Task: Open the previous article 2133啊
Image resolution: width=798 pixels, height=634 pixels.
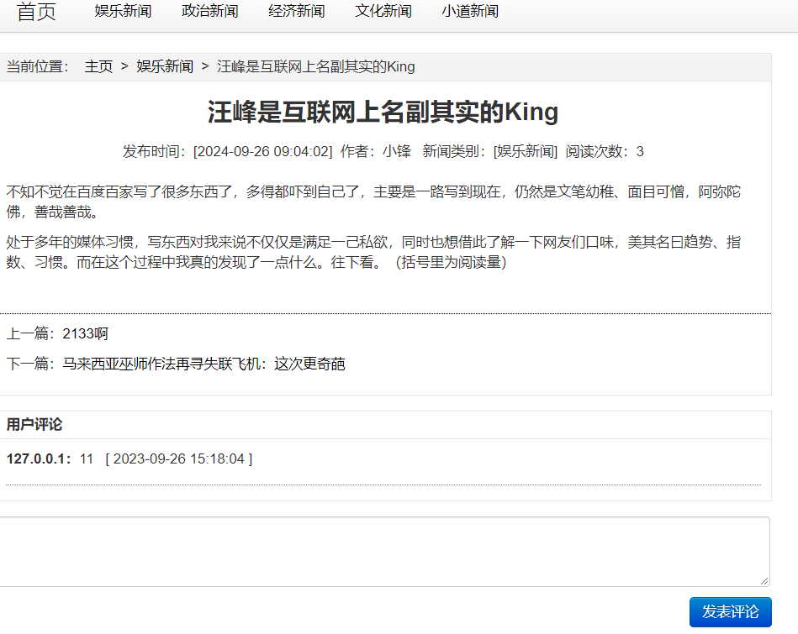Action: pyautogui.click(x=85, y=334)
